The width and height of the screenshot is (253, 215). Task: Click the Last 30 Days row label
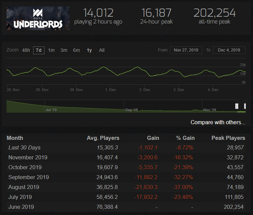(x=24, y=147)
